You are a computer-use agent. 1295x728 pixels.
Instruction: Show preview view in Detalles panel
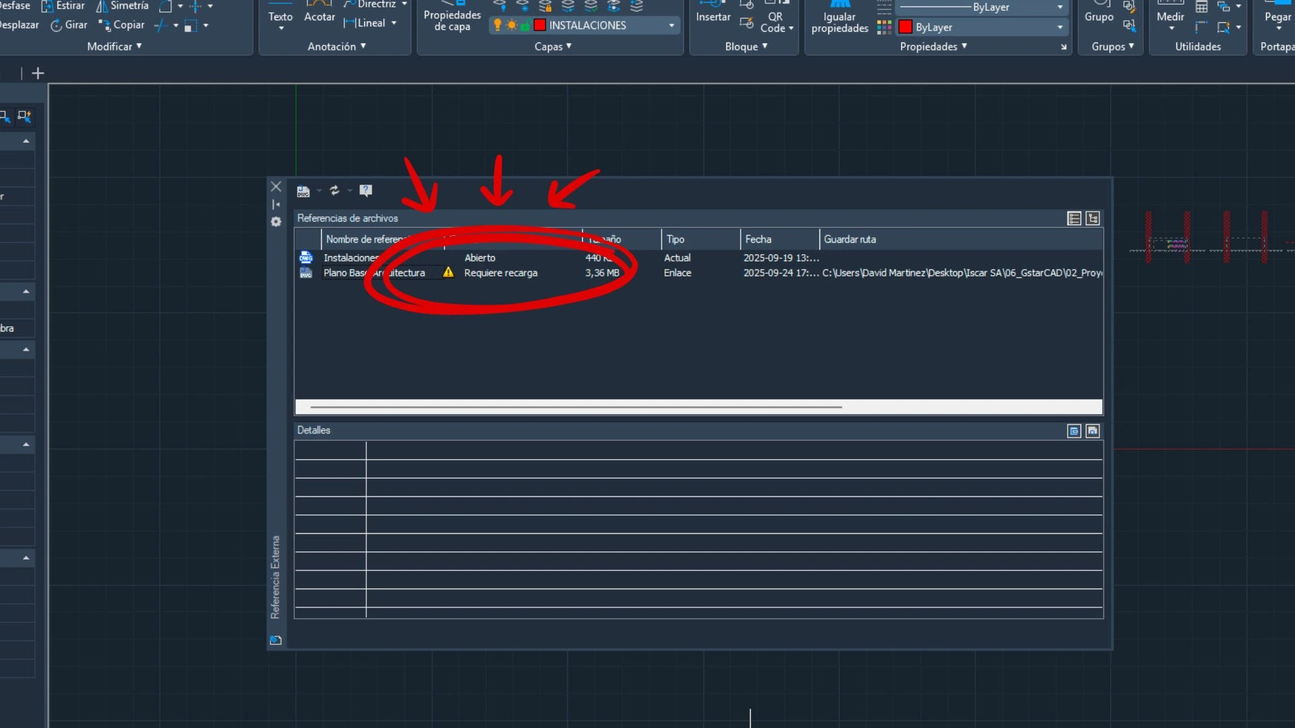(x=1093, y=431)
